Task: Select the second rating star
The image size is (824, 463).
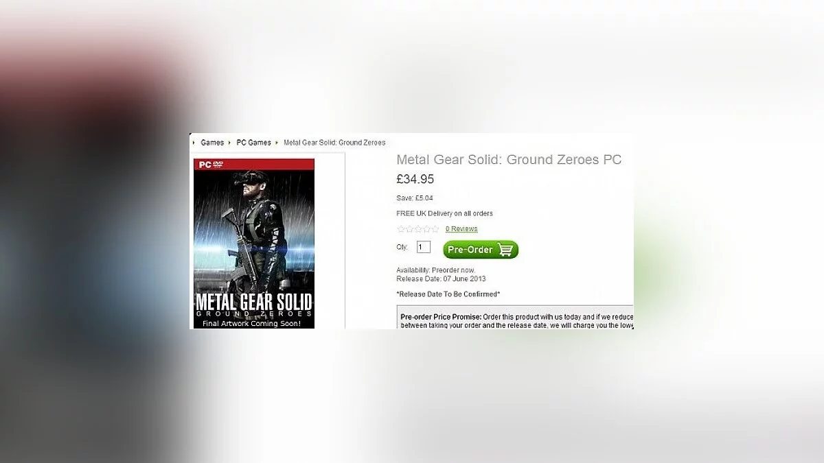Action: [409, 229]
